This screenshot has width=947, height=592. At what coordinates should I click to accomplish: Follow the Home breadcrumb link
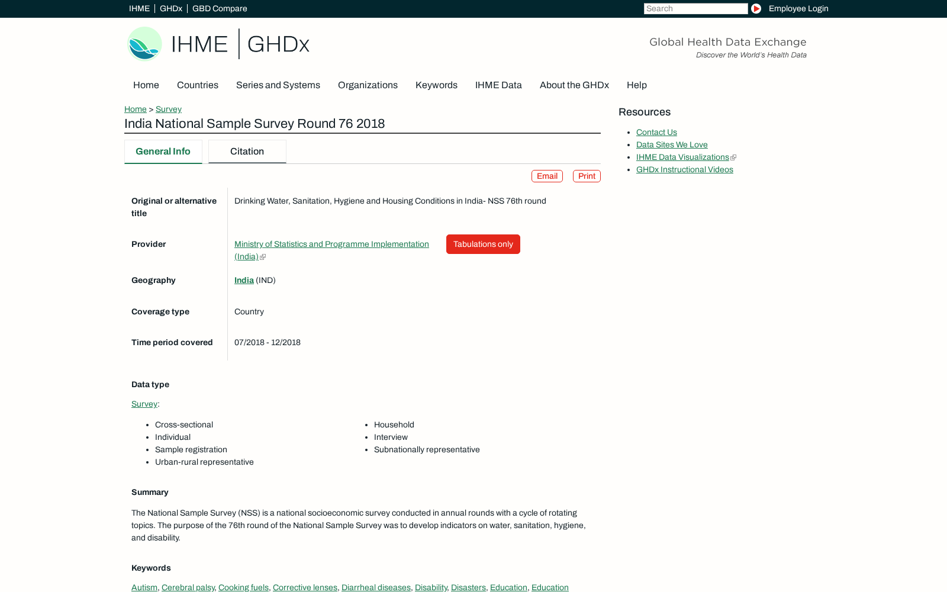(x=136, y=110)
